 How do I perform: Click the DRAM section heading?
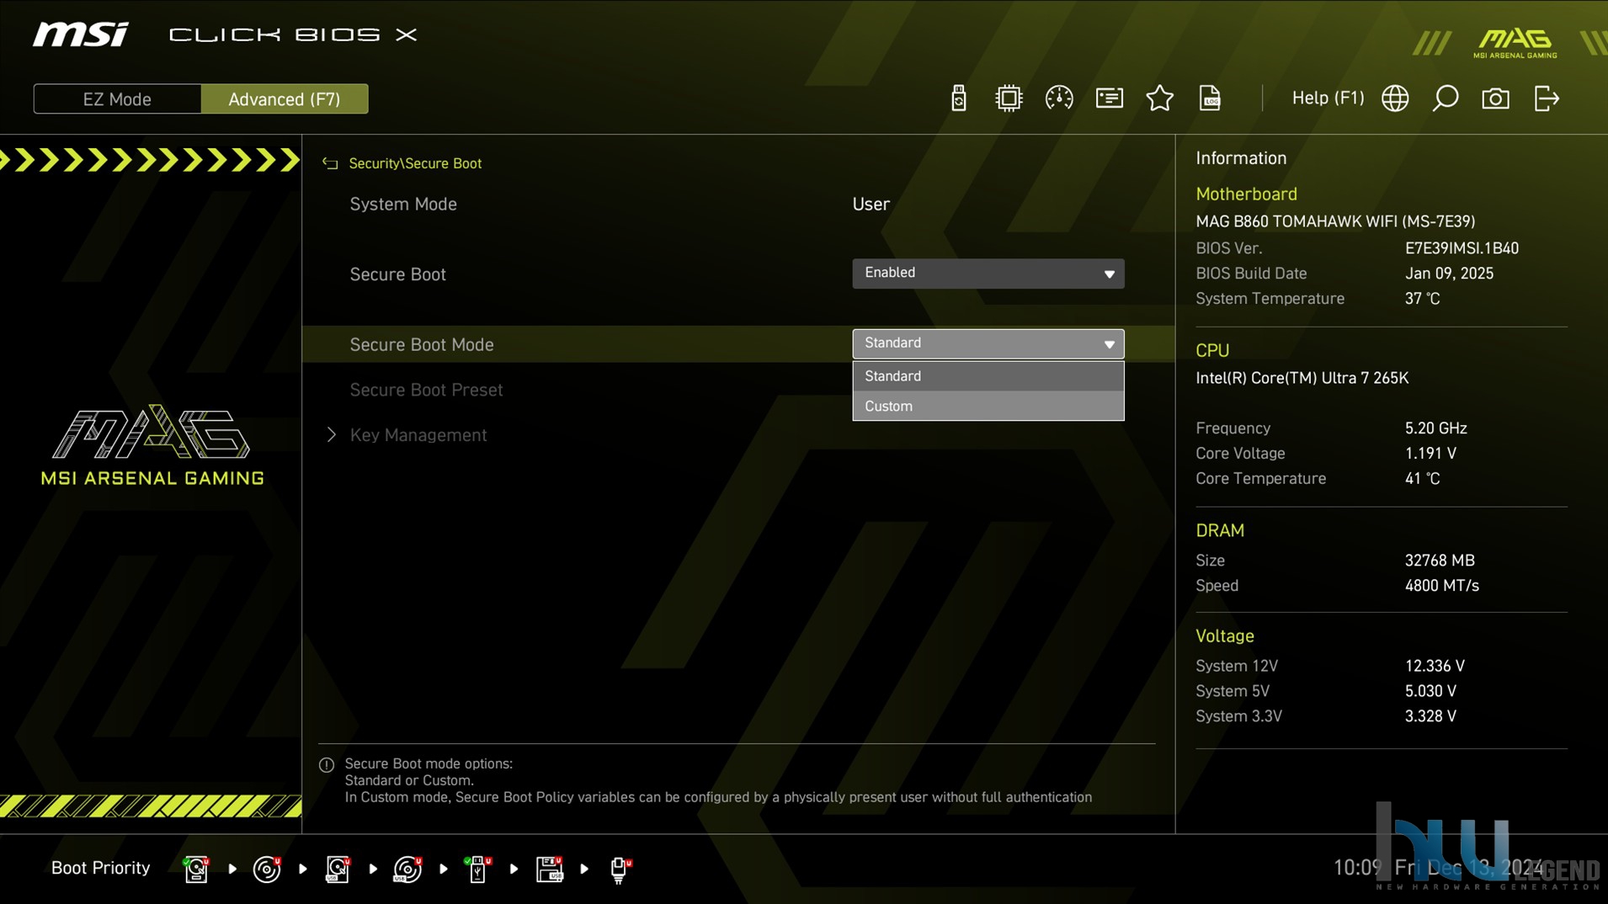pyautogui.click(x=1219, y=531)
